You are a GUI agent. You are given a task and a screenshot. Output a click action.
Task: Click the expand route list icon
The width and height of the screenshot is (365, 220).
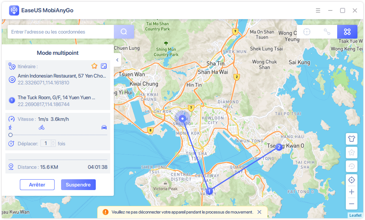[104, 66]
